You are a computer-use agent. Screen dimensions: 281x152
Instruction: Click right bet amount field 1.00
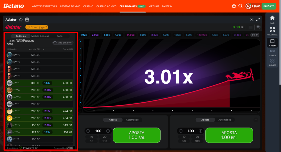pyautogui.click(x=191, y=131)
